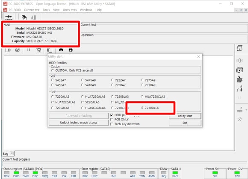This screenshot has width=248, height=179.
Task: Close the Log tab with its X
Action: 12,153
